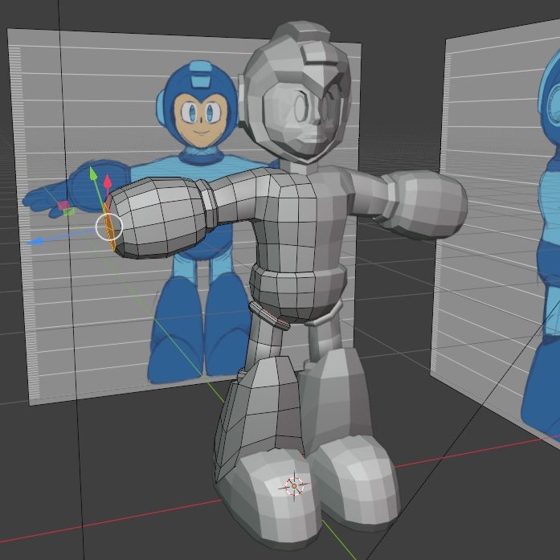Click the 3D cursor on the model's foot
Viewport: 560px width, 560px height.
(294, 486)
